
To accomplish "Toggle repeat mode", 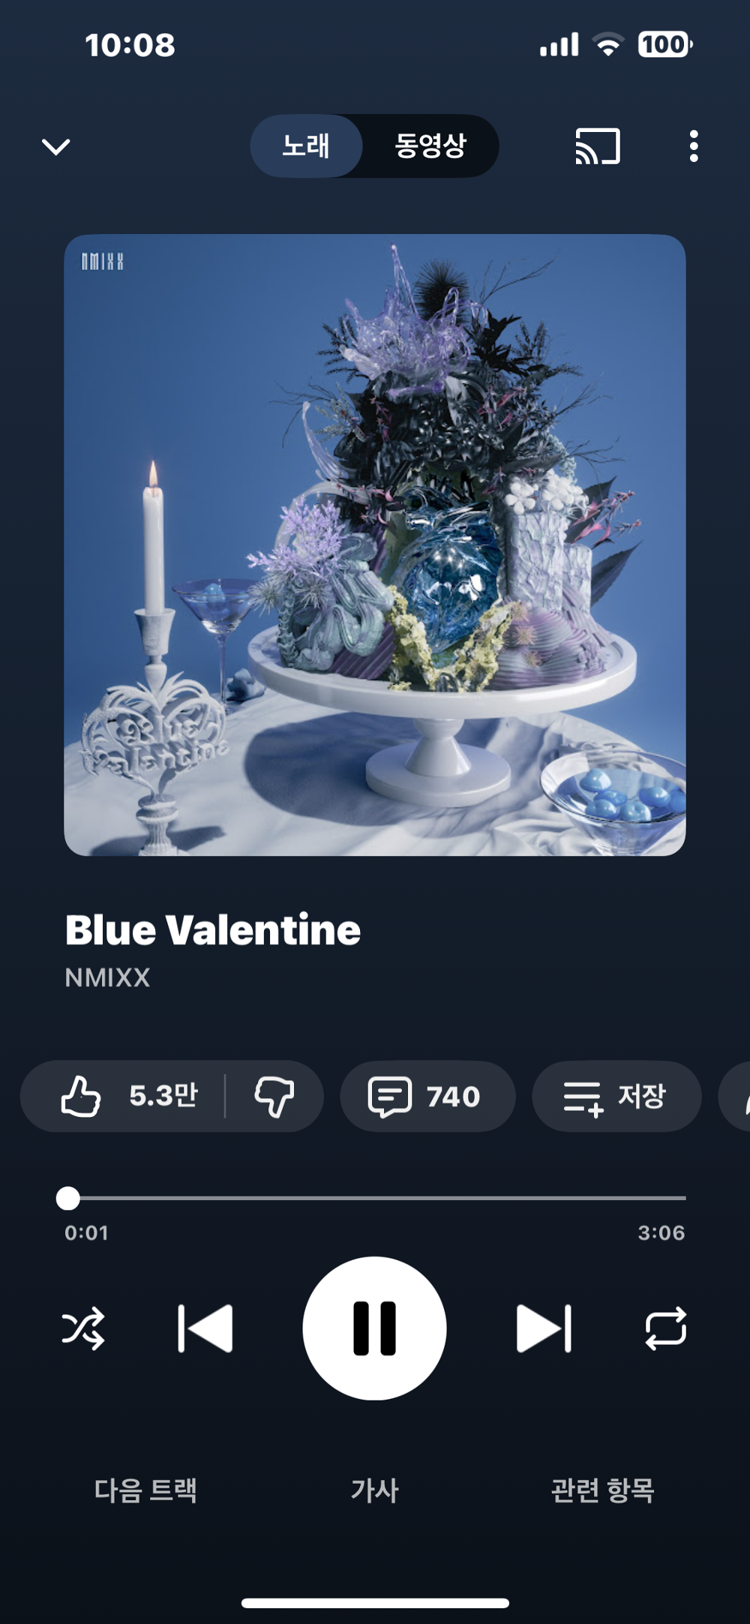I will pos(666,1328).
